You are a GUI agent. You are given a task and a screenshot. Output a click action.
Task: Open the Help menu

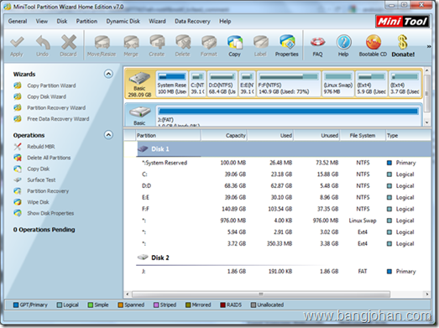(225, 21)
